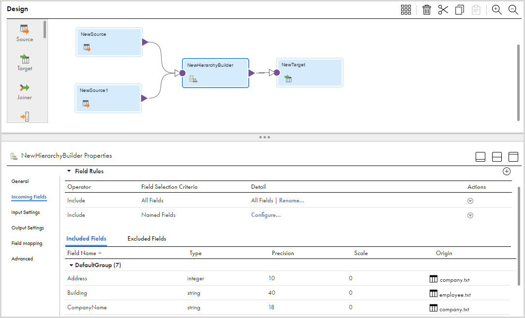This screenshot has height=318, width=525.
Task: Select the Joiner transformation in palette
Action: [x=25, y=92]
